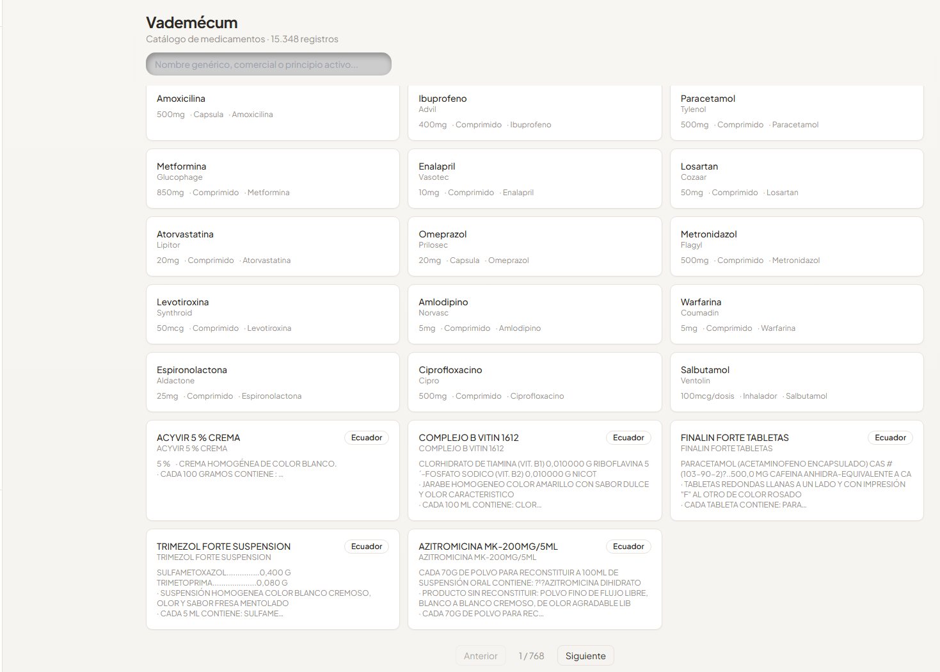940x672 pixels.
Task: Open the Metformina Glucophage card
Action: point(273,179)
